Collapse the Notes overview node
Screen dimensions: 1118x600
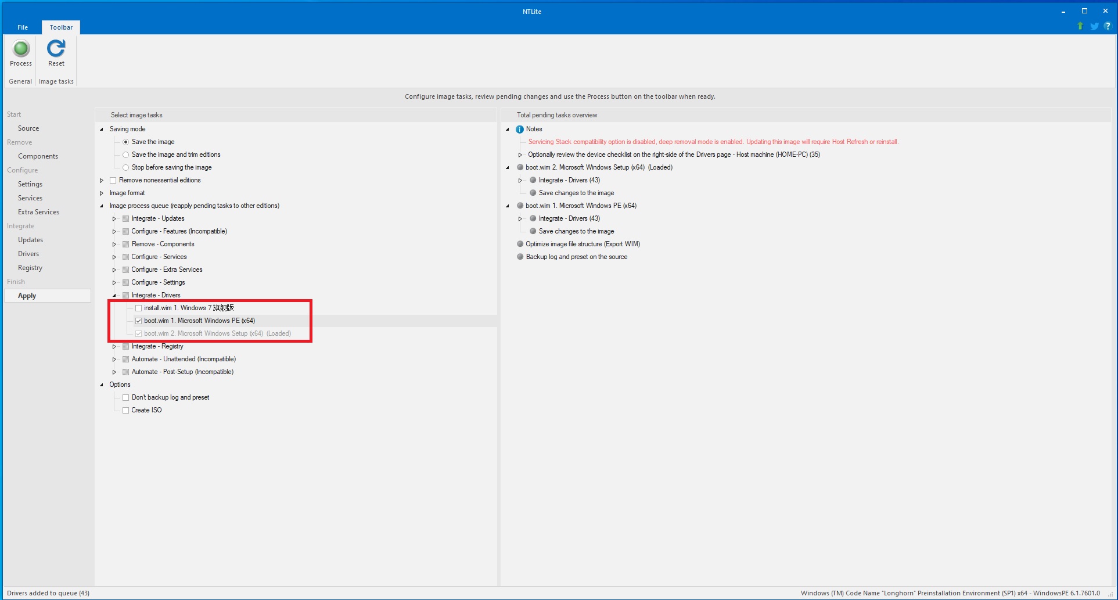pyautogui.click(x=508, y=129)
